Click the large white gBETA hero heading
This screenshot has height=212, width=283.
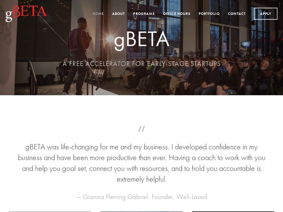[142, 40]
